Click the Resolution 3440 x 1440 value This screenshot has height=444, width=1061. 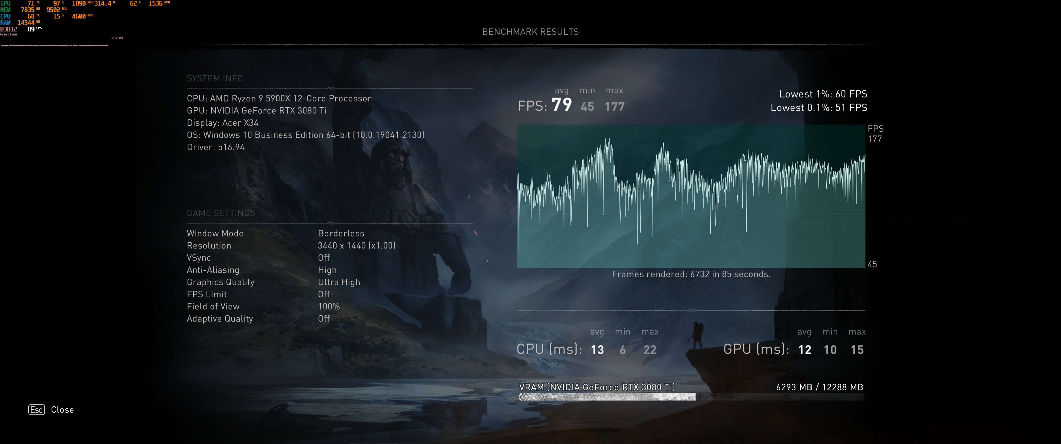point(356,245)
